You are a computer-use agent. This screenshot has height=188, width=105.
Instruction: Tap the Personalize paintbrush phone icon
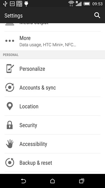click(x=10, y=68)
